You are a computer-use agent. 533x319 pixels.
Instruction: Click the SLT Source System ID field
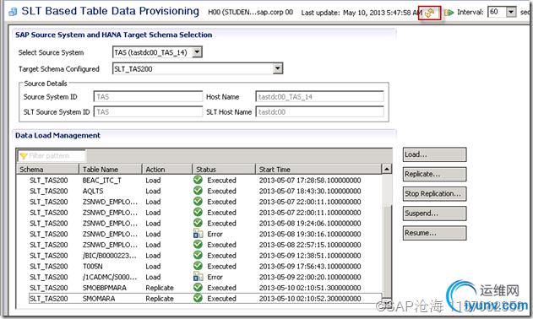click(148, 111)
